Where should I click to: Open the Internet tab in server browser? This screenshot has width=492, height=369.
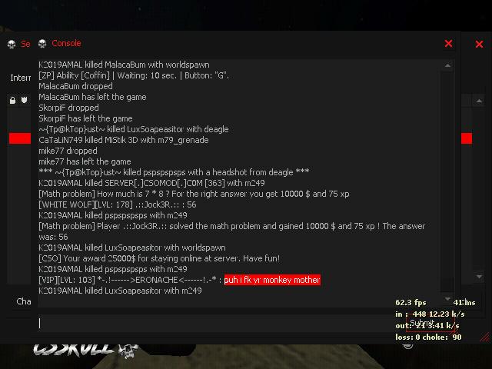tap(21, 78)
